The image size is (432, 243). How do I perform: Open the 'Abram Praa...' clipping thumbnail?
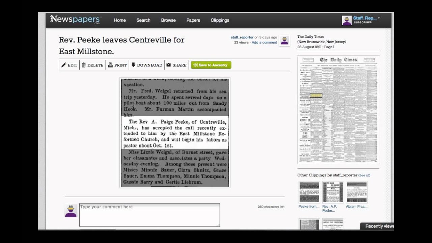(357, 192)
